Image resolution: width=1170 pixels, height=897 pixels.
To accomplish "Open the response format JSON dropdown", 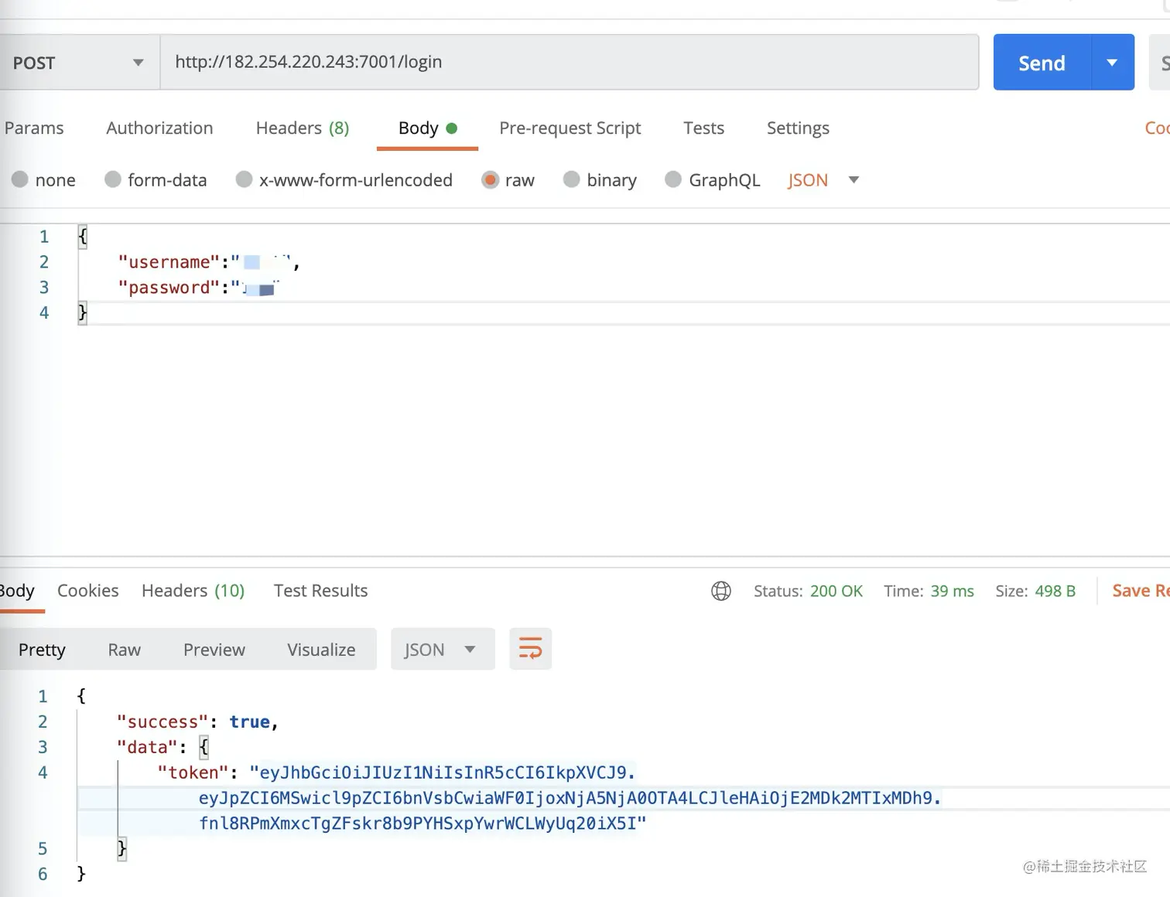I will (x=443, y=649).
